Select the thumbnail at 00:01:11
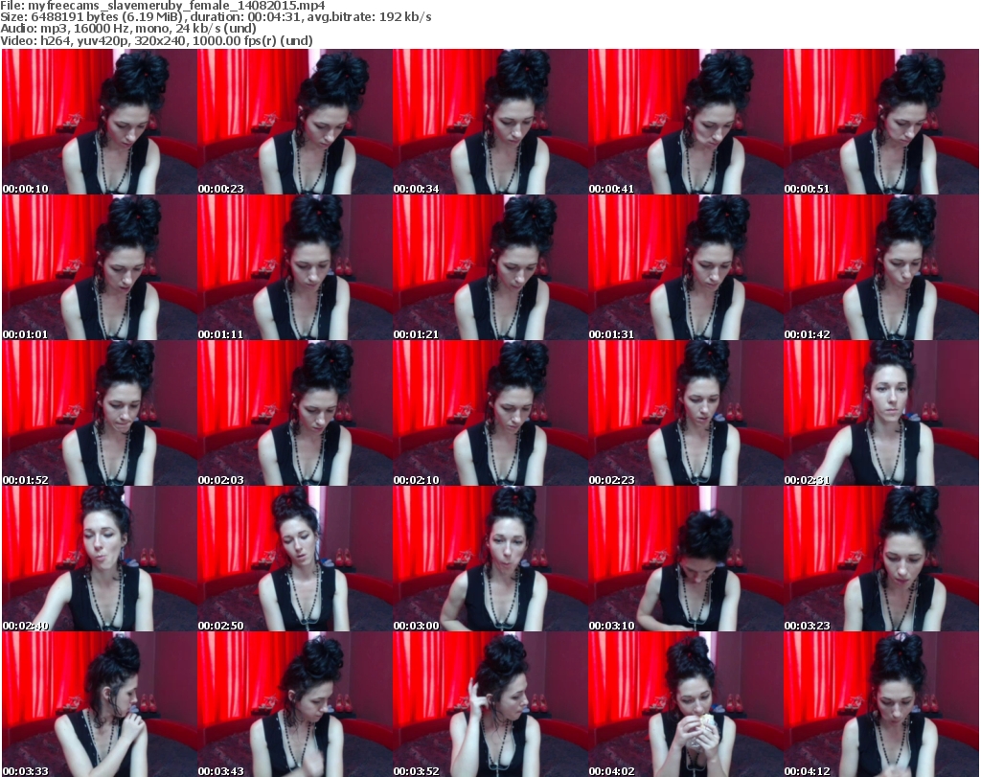This screenshot has width=981, height=777. point(295,267)
